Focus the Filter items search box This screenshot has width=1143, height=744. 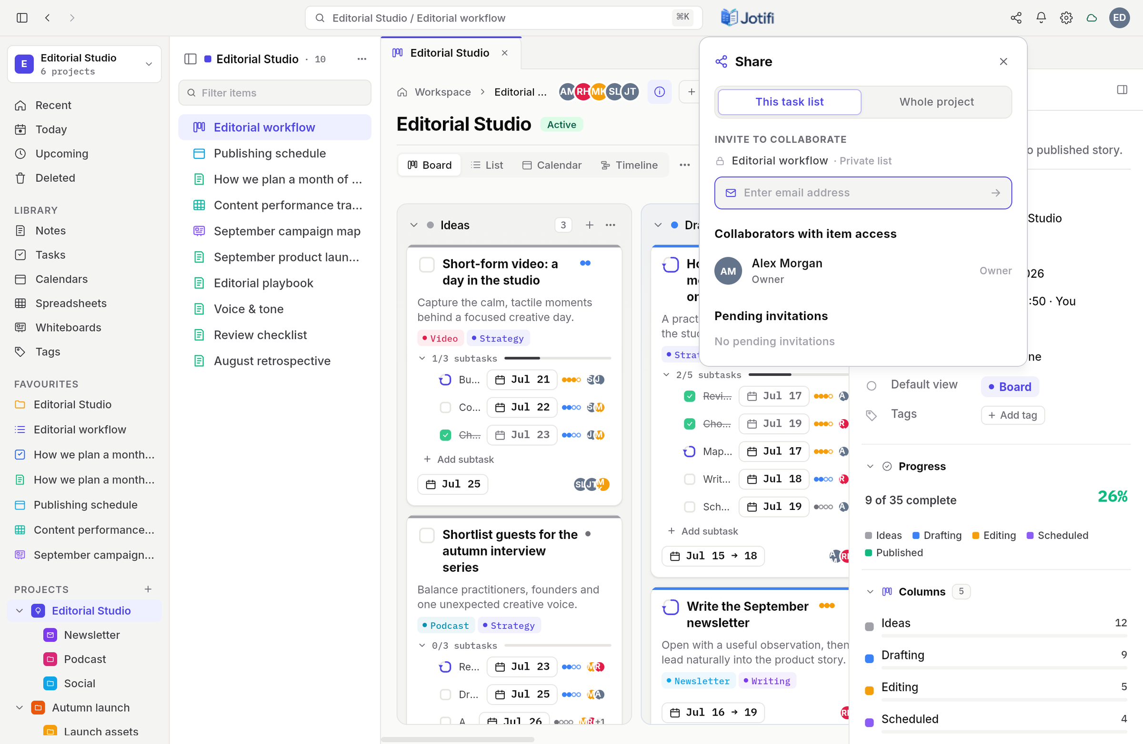click(275, 93)
